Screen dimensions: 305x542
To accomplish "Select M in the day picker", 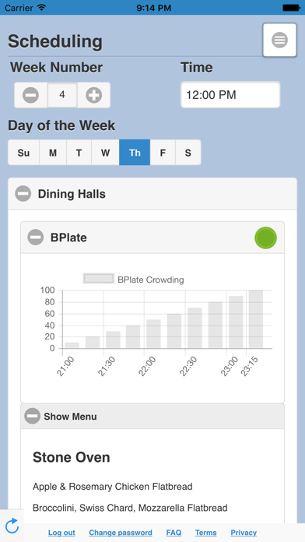I will (53, 153).
